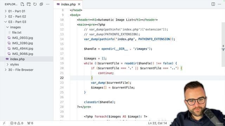Create a new folder in Explorer
The image size is (225, 126).
pyautogui.click(x=29, y=4)
